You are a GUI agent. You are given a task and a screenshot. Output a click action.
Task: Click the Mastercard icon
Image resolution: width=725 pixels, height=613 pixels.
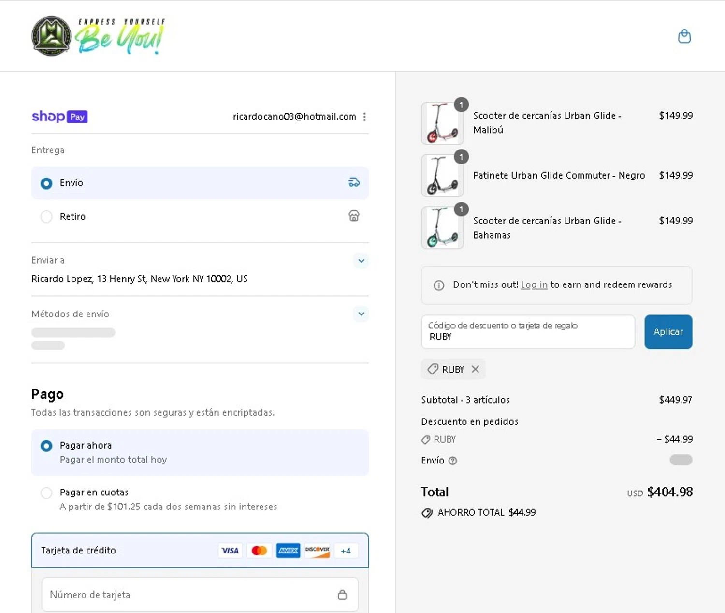(x=259, y=551)
